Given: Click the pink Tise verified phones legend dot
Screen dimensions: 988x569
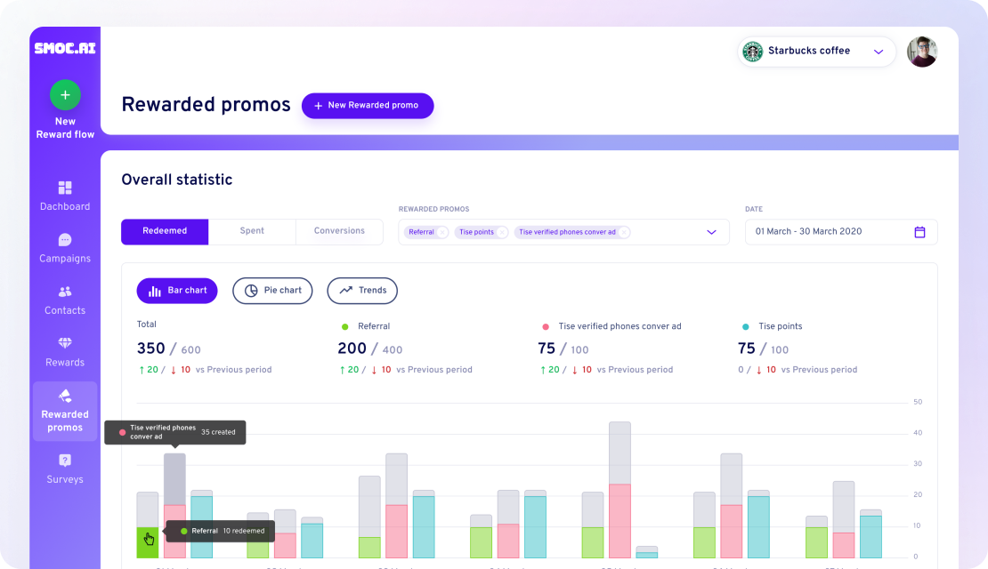Looking at the screenshot, I should 546,326.
